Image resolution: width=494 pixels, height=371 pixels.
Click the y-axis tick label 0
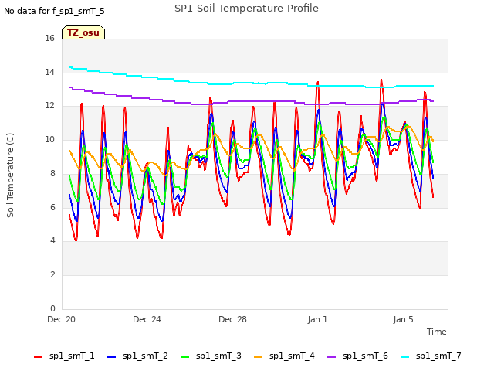52,308
